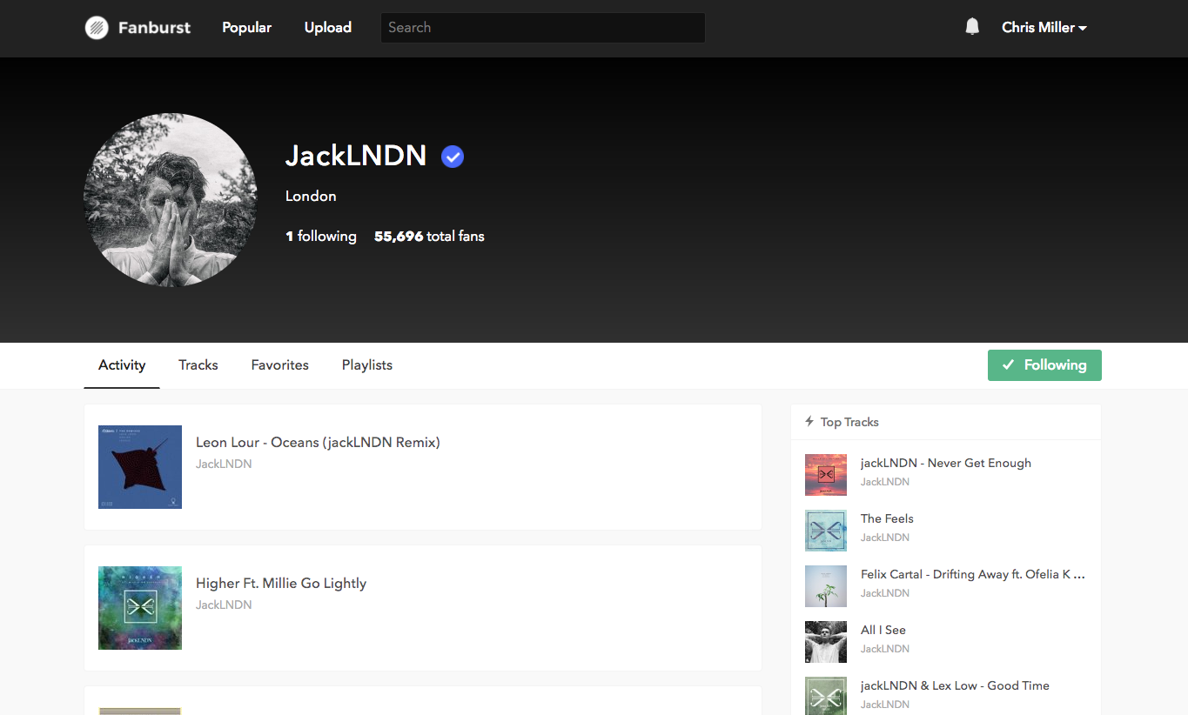Screen dimensions: 1188x715
Task: Click All I See cover thumbnail
Action: point(826,642)
